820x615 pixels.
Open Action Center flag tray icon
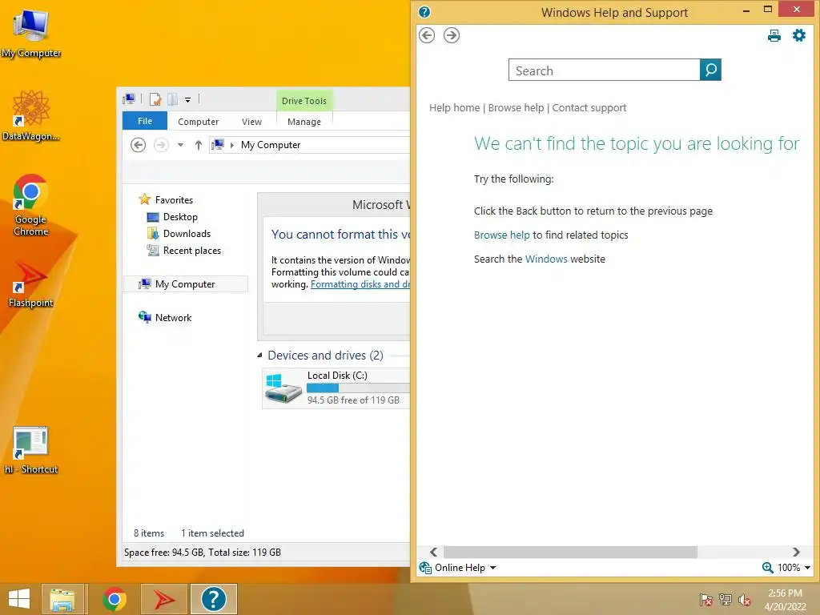(x=705, y=599)
